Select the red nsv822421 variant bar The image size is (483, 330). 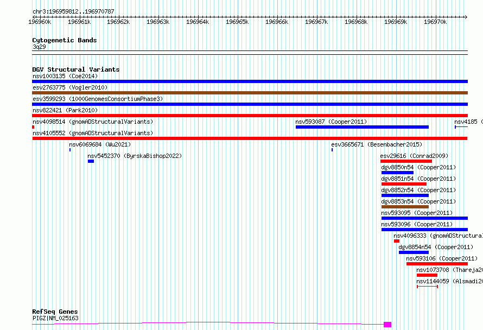point(250,116)
